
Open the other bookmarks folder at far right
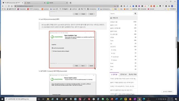[171, 9]
